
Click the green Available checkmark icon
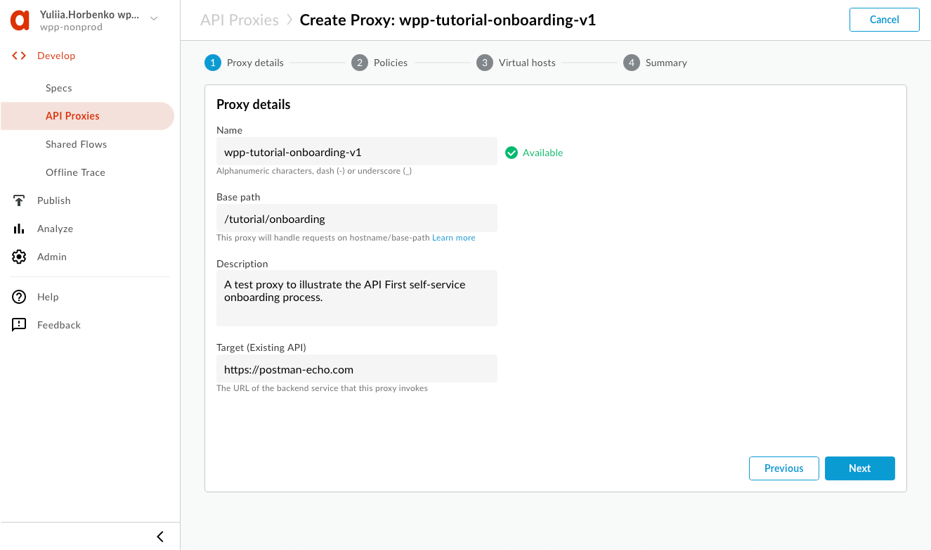point(512,153)
